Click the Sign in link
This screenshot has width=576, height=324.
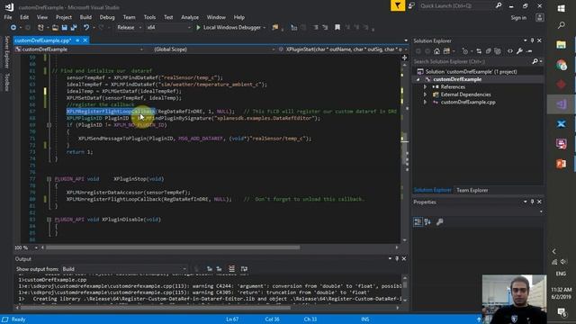pos(518,18)
